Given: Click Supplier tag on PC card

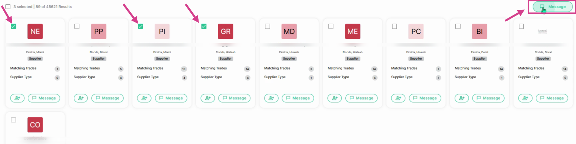Looking at the screenshot, I should coord(416,59).
